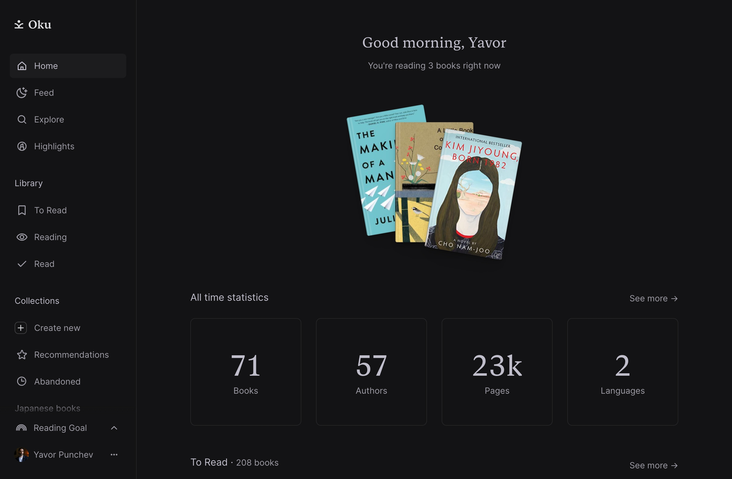Image resolution: width=732 pixels, height=479 pixels.
Task: Select the Read checkmark icon
Action: 21,264
